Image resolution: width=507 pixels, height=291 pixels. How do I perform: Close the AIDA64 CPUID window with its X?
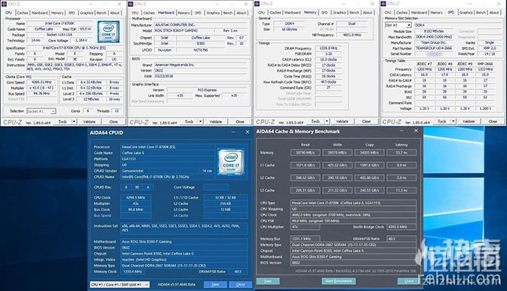247,132
